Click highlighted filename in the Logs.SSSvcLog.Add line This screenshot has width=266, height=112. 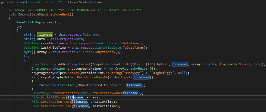[180, 64]
